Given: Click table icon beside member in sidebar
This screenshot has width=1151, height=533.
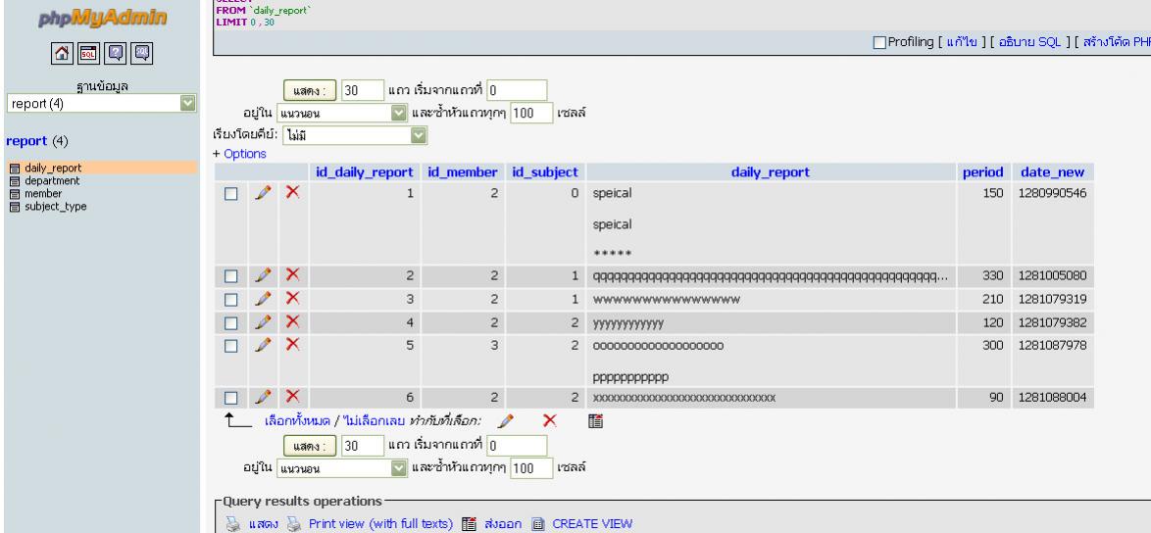Looking at the screenshot, I should pyautogui.click(x=15, y=194).
